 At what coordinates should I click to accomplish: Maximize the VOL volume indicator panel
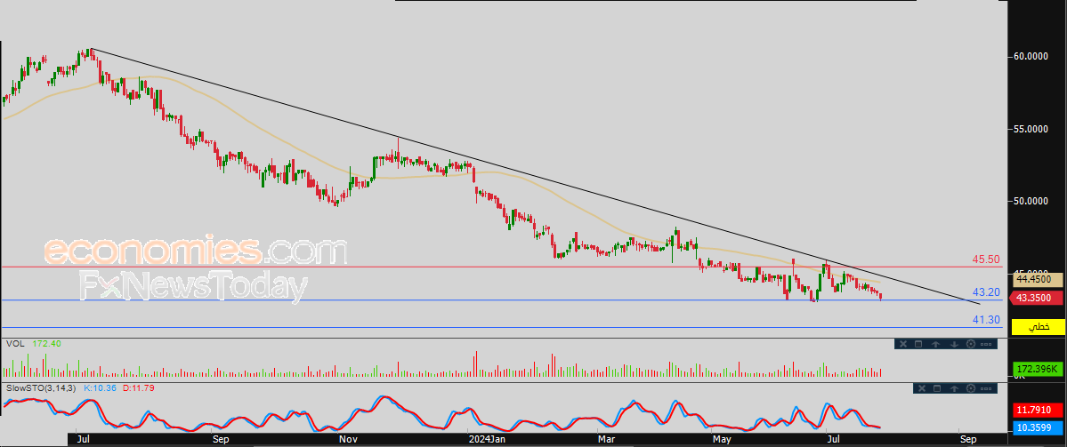coord(918,344)
